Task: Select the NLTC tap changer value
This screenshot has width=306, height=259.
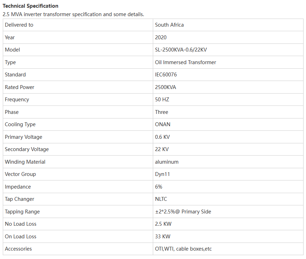Action: point(161,199)
